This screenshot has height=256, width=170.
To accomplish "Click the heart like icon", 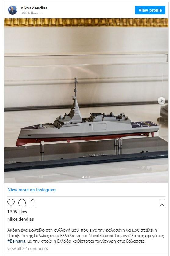I will pos(11,203).
